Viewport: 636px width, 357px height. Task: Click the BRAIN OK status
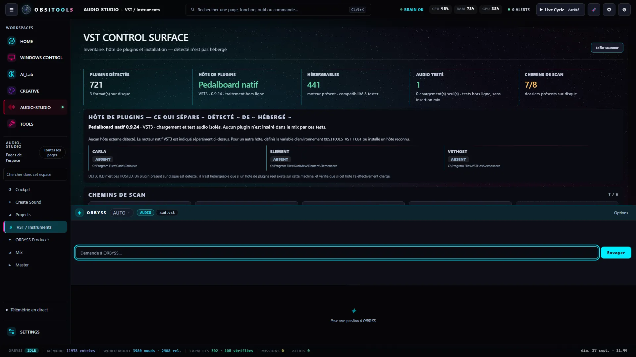(412, 10)
